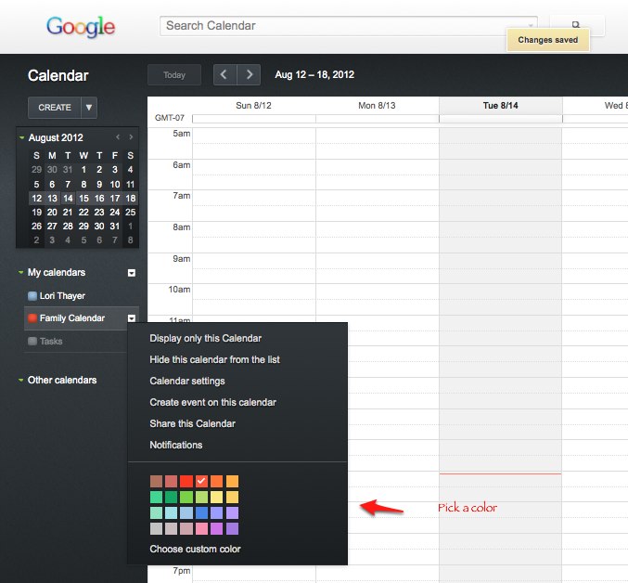Viewport: 628px width, 583px height.
Task: Click the Mon 8/13 day header
Action: 377,106
